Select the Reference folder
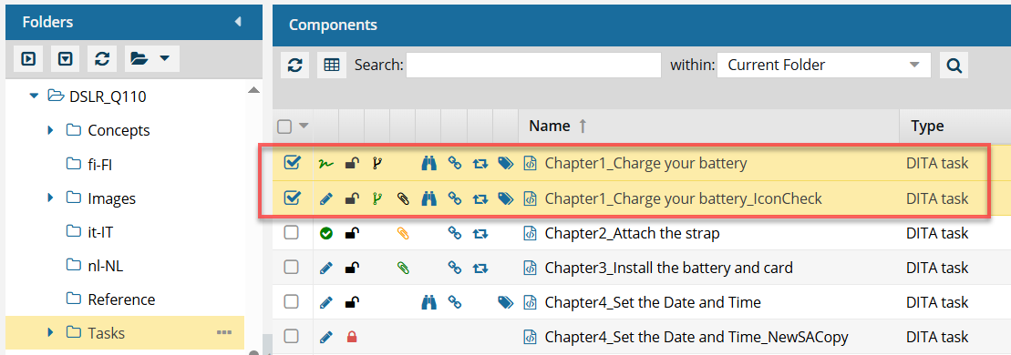The image size is (1011, 355). tap(121, 299)
